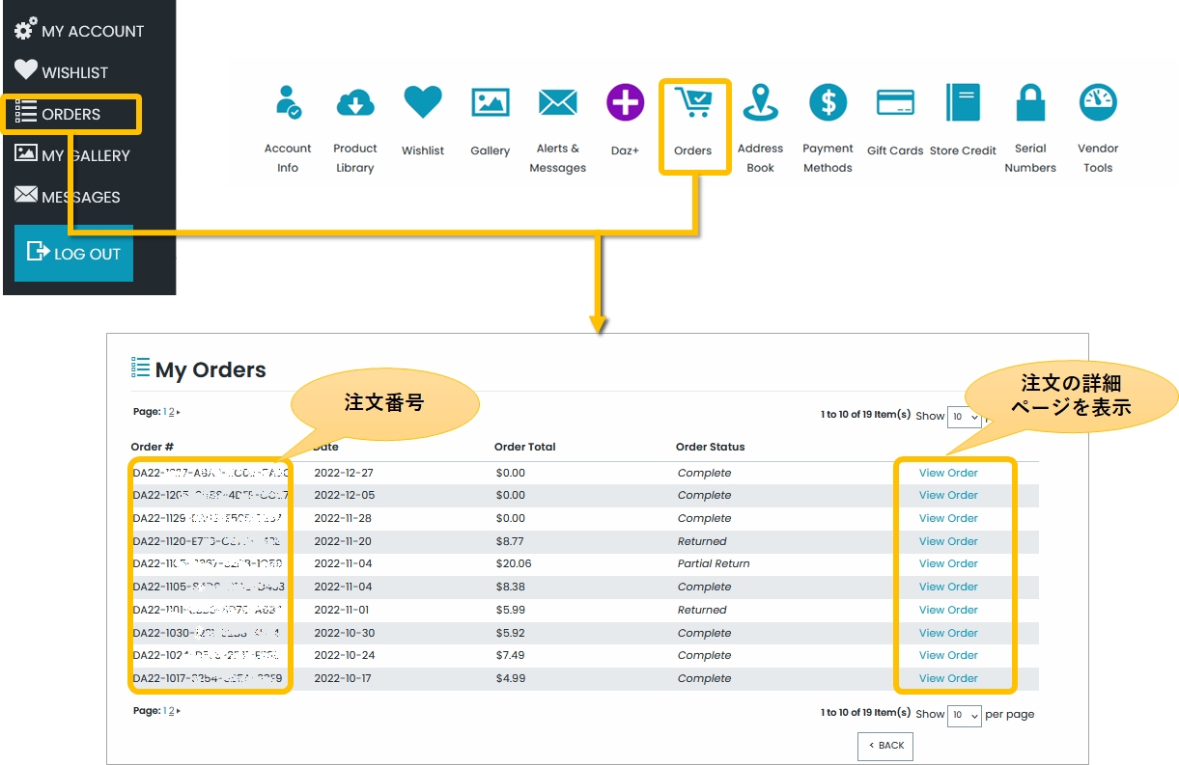The width and height of the screenshot is (1179, 765).
Task: Expand the bottom Show per page dropdown
Action: click(964, 716)
